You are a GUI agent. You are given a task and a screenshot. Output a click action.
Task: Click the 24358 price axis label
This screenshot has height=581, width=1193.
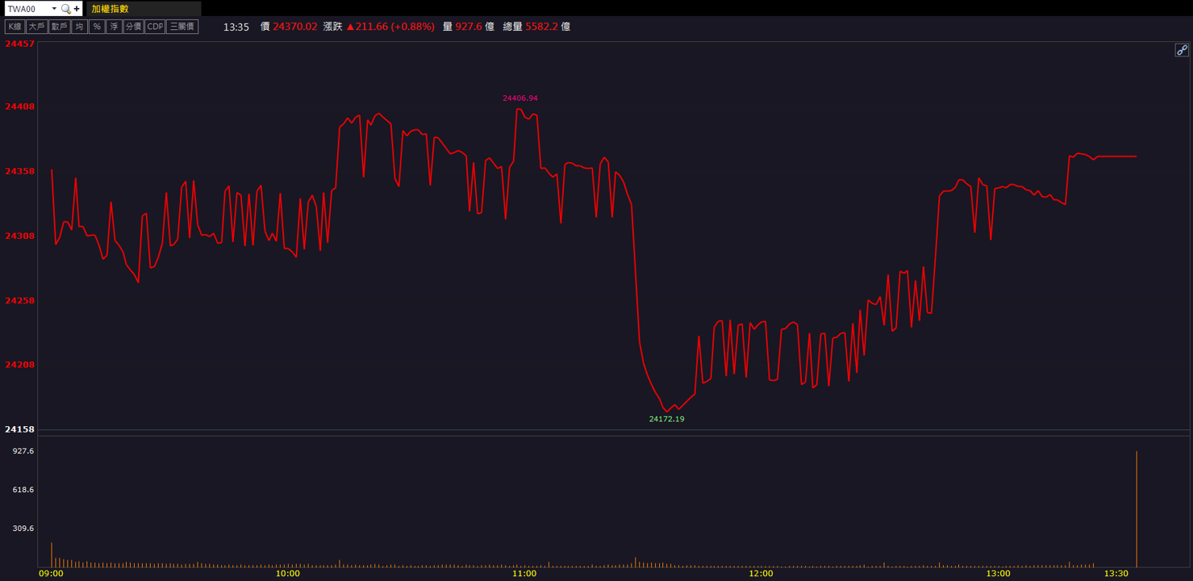(19, 171)
